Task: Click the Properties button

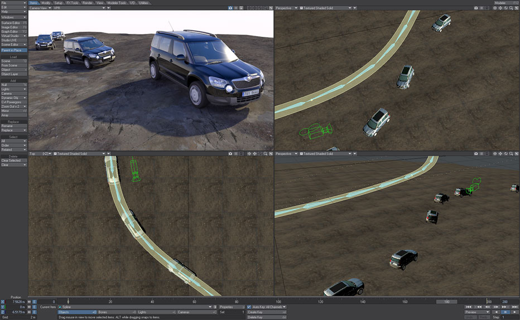Action: [x=232, y=307]
